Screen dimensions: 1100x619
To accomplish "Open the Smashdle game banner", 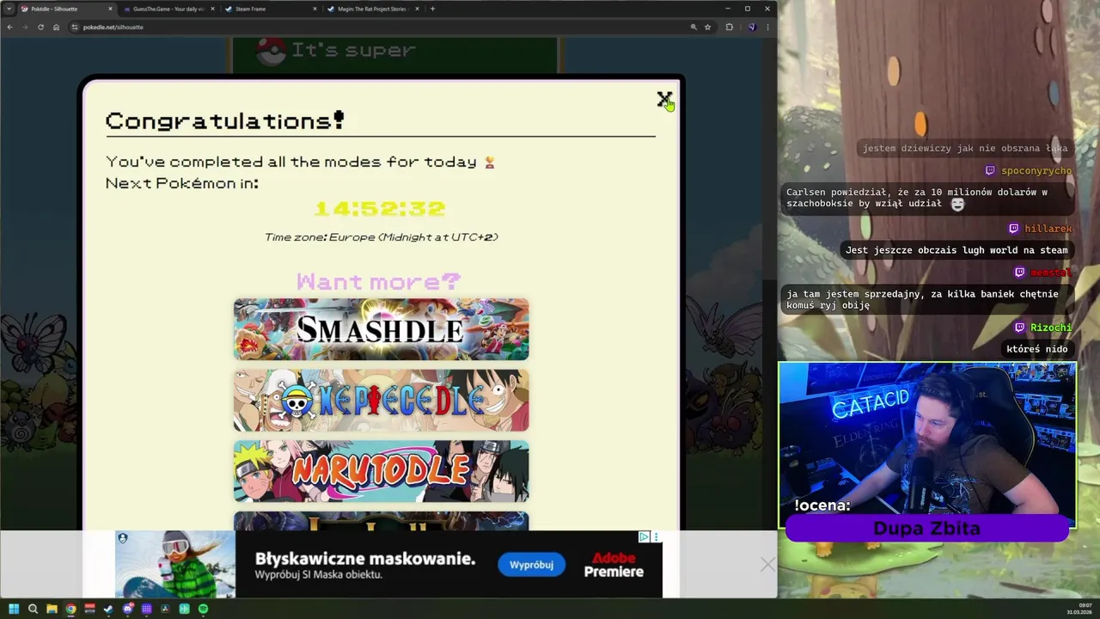I will pos(381,329).
